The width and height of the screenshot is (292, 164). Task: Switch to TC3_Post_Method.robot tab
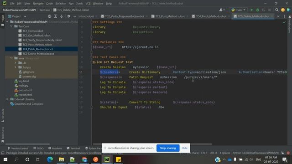[170, 16]
